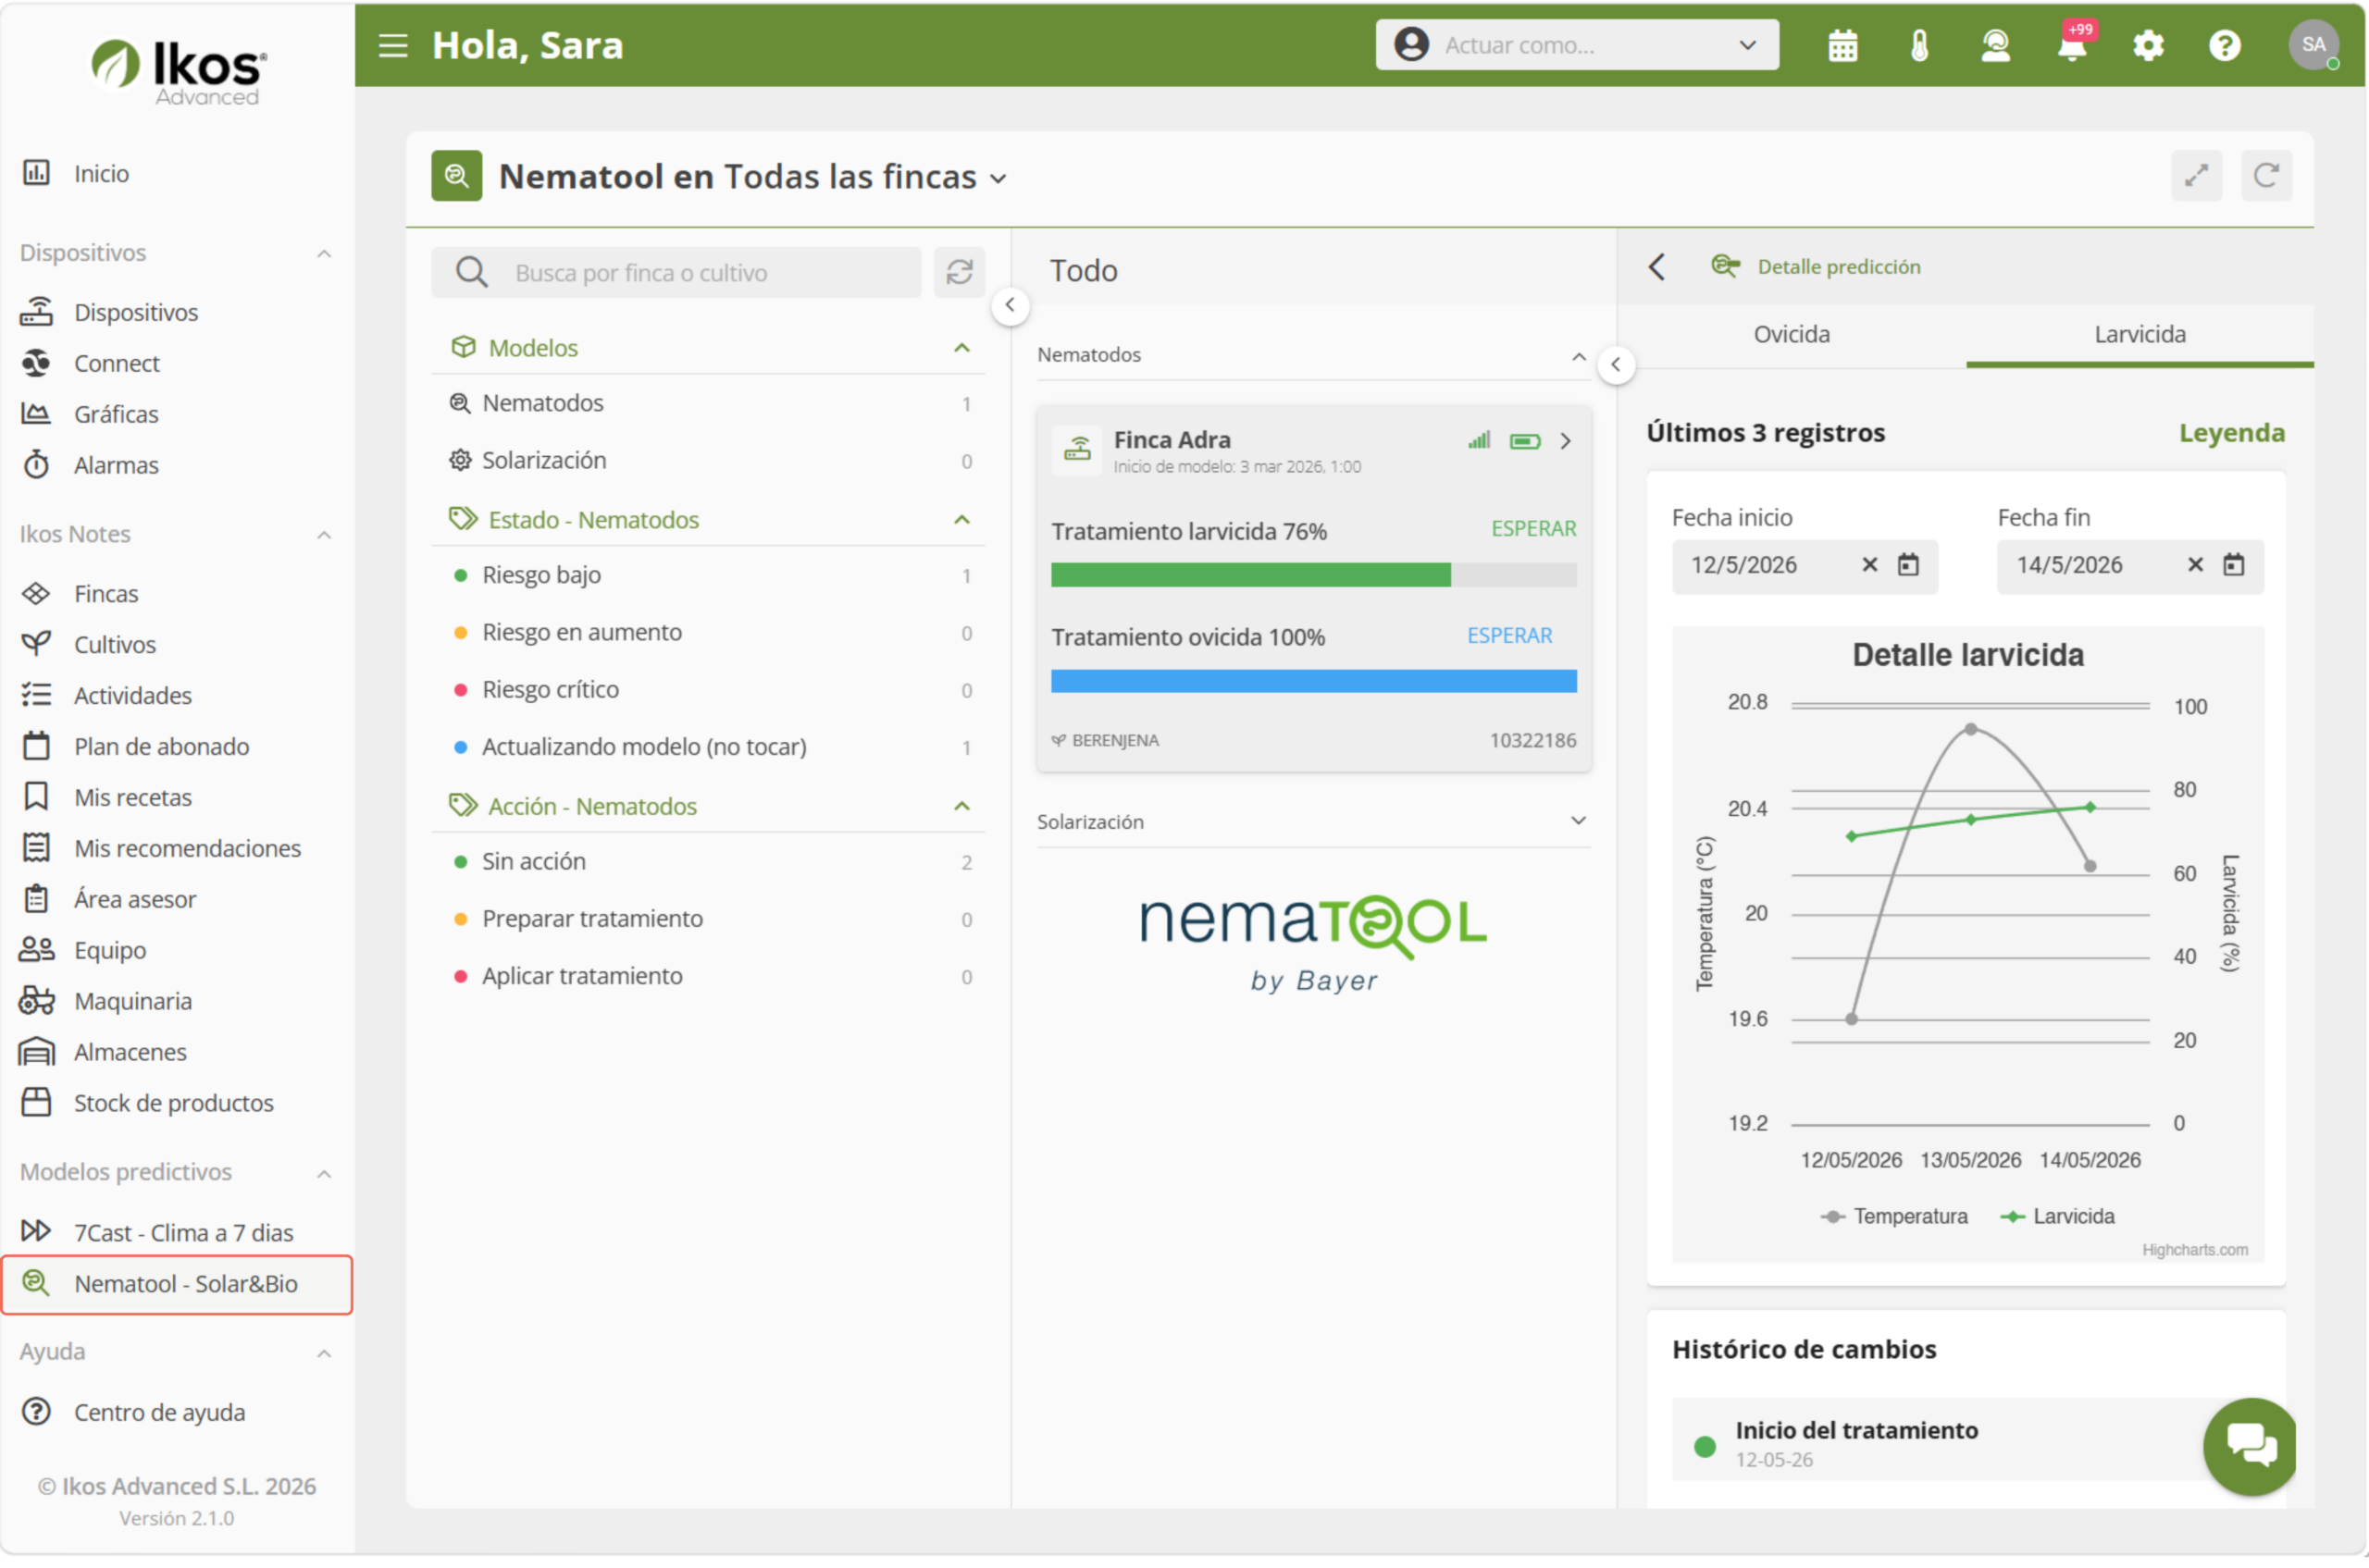2369x1568 pixels.
Task: Click the Leyenda link
Action: (2231, 433)
